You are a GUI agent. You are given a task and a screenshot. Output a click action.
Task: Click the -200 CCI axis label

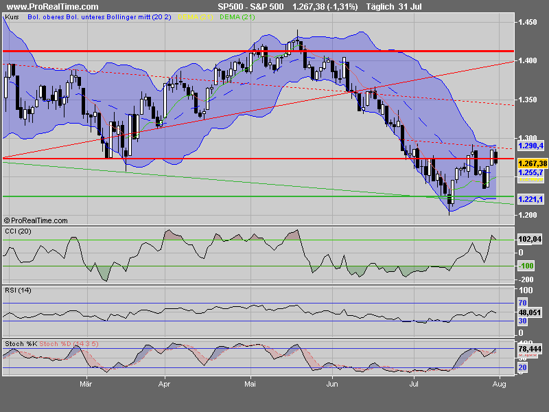click(526, 279)
